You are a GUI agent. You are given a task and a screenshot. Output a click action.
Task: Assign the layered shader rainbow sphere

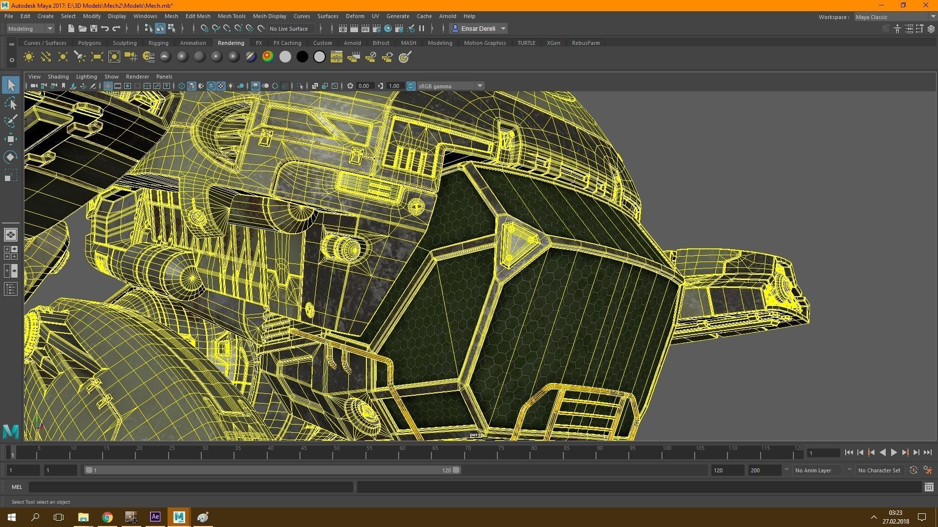point(268,57)
